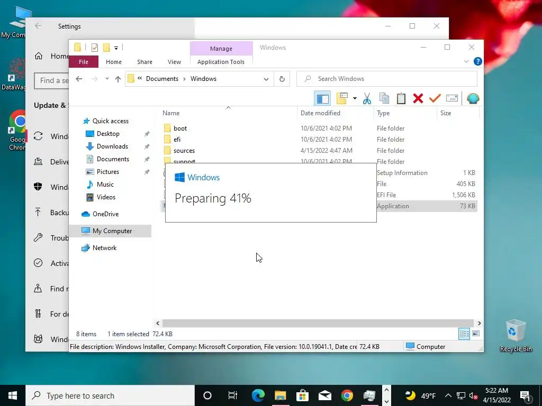Select the boot folder
Screen dimensions: 542x406
180,128
